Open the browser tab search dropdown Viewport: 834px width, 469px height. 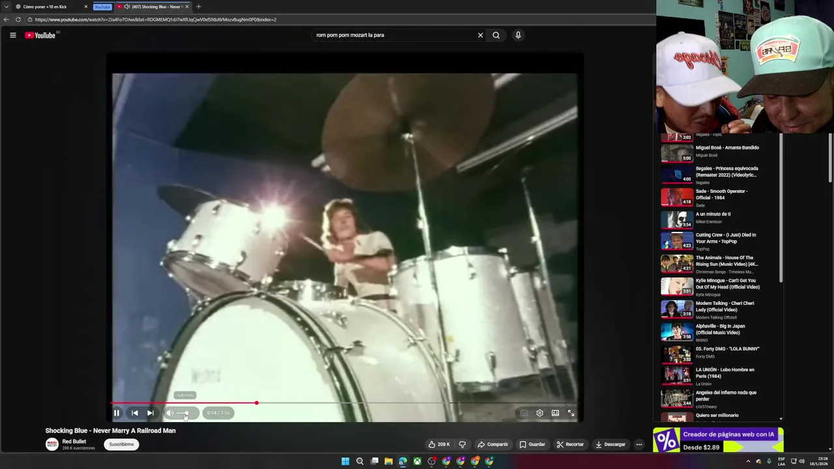click(6, 7)
